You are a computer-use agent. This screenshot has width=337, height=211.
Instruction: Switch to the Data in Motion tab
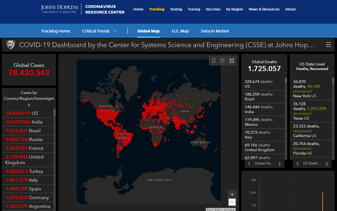(x=215, y=31)
